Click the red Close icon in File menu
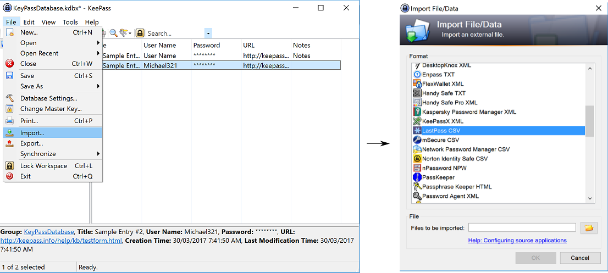The width and height of the screenshot is (608, 273). pyautogui.click(x=10, y=64)
